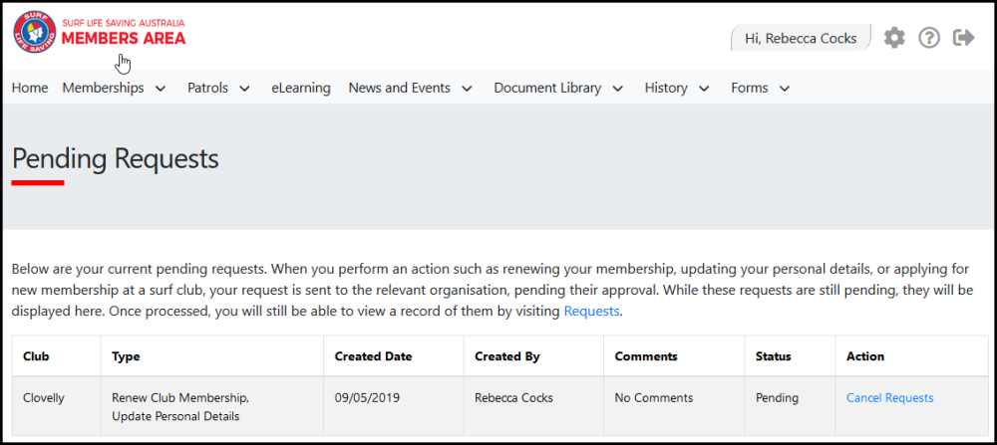Screen dimensions: 997x445
Task: Open the History menu
Action: pyautogui.click(x=666, y=88)
